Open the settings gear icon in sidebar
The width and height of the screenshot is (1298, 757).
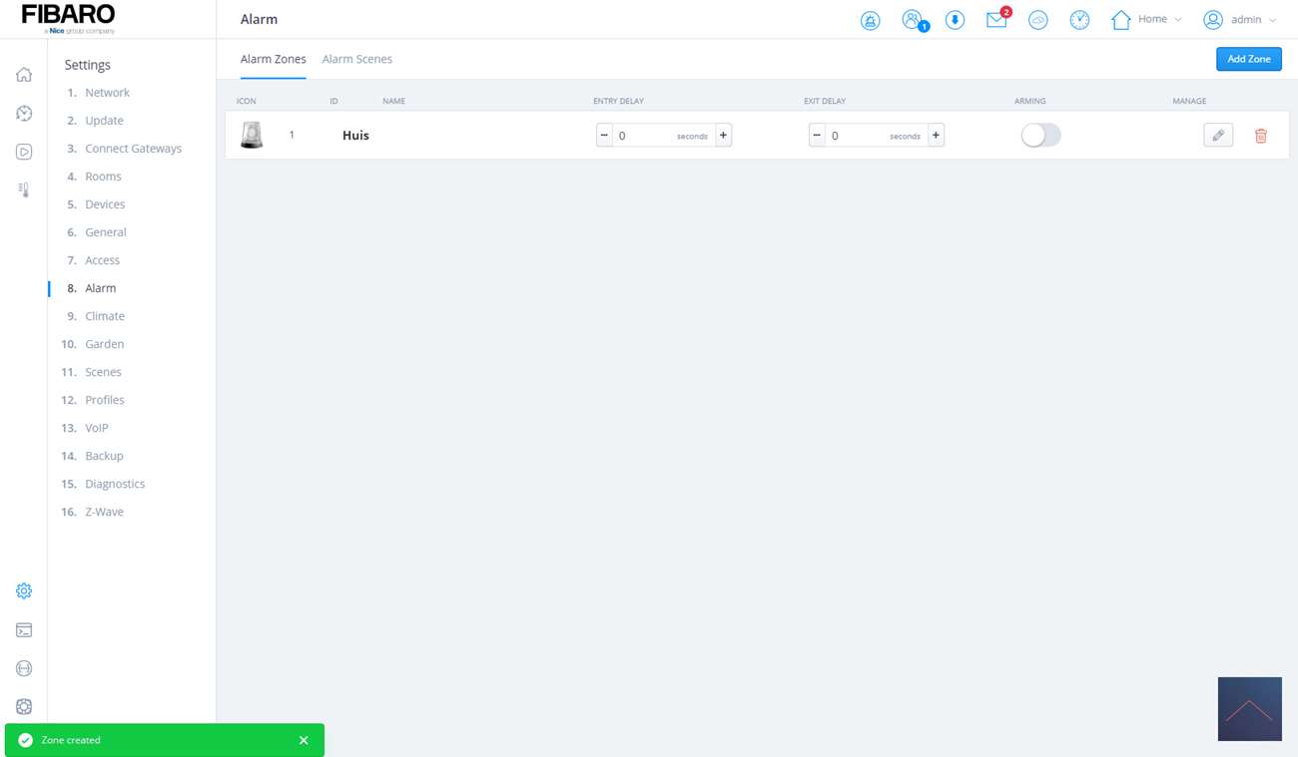(24, 590)
